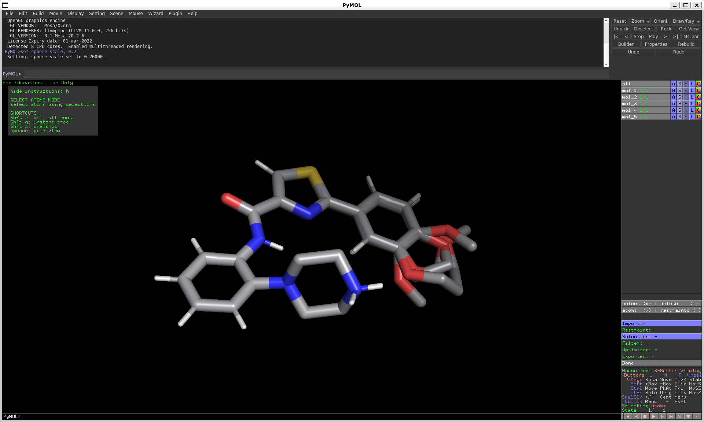Stop movie with the bottom square icon
This screenshot has height=422, width=704.
[x=645, y=417]
